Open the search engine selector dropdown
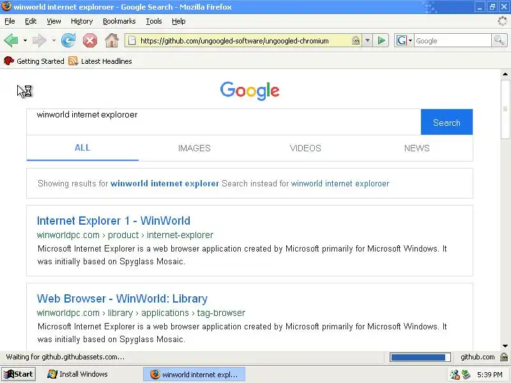This screenshot has width=511, height=383. (404, 41)
